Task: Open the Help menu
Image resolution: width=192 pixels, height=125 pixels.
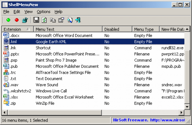Action: [x=58, y=12]
